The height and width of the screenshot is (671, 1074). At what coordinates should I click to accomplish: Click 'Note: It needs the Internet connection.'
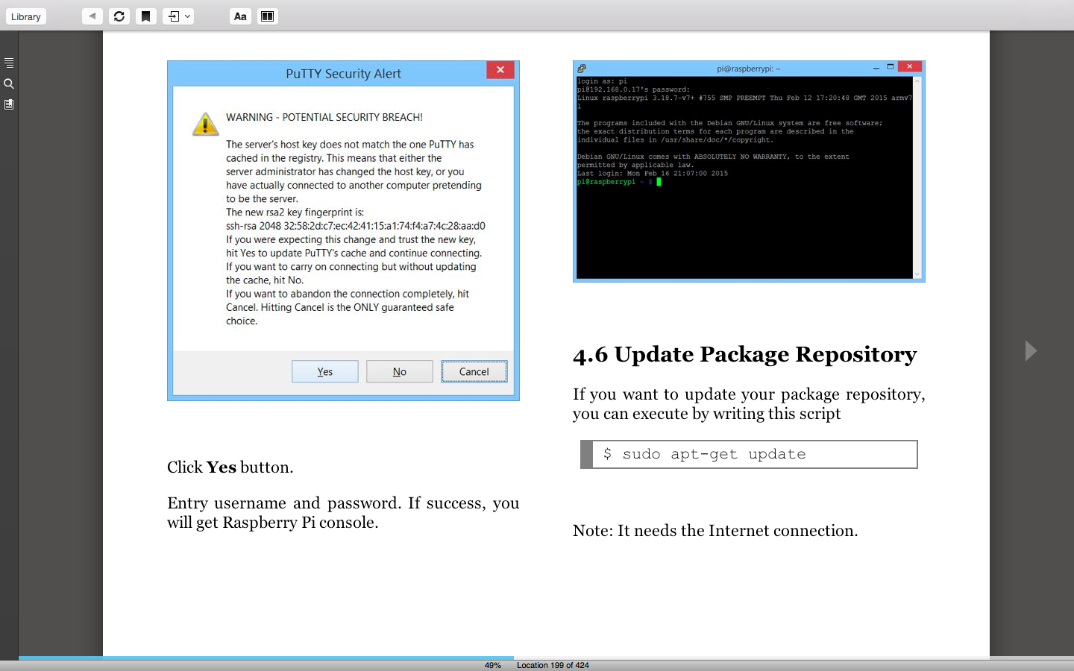click(715, 531)
